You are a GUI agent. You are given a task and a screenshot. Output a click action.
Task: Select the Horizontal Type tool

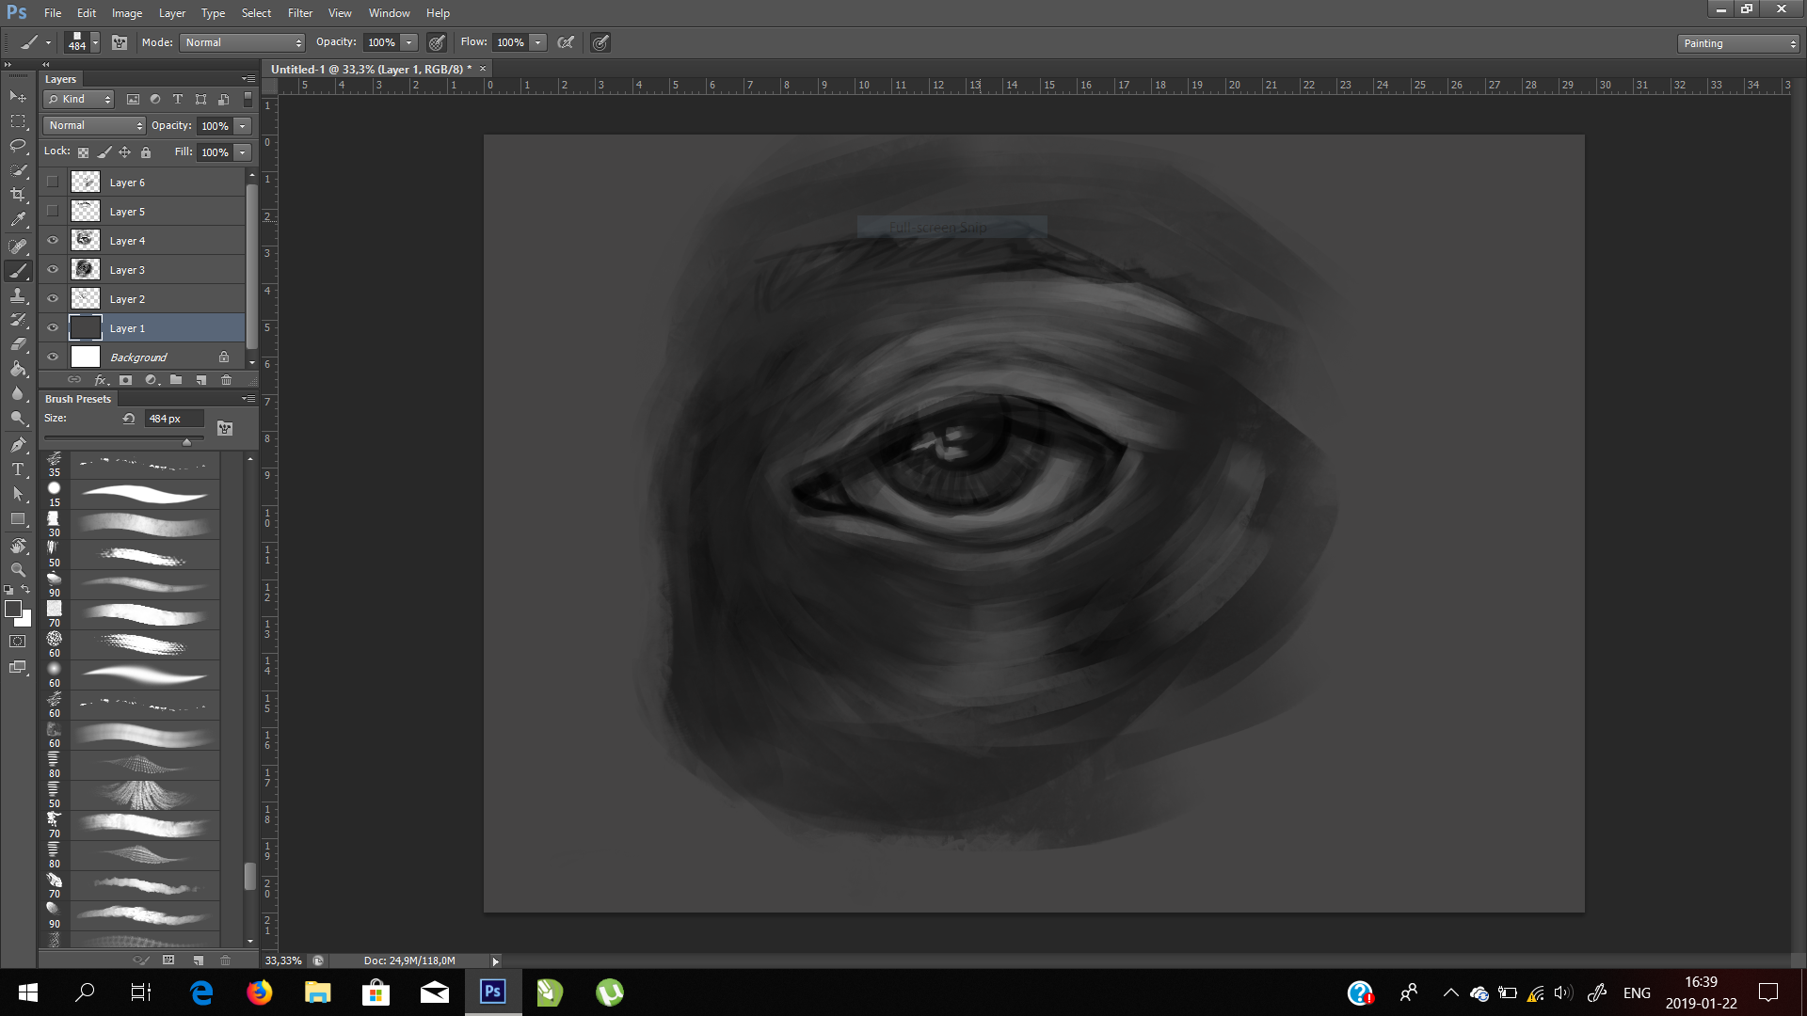click(18, 469)
